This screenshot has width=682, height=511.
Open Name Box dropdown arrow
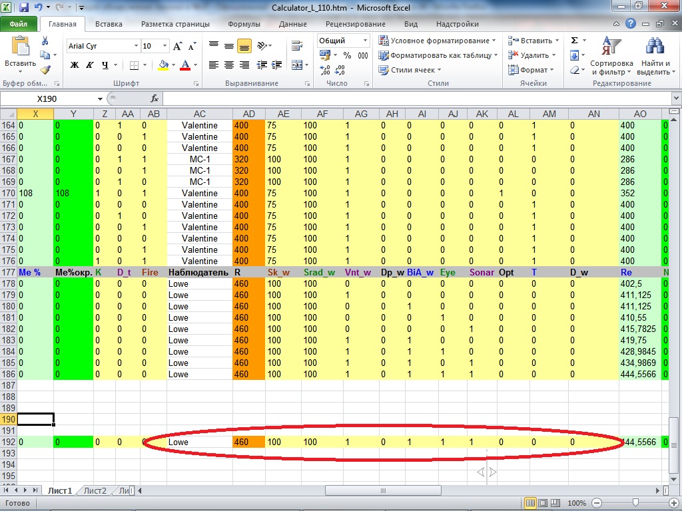pos(100,99)
